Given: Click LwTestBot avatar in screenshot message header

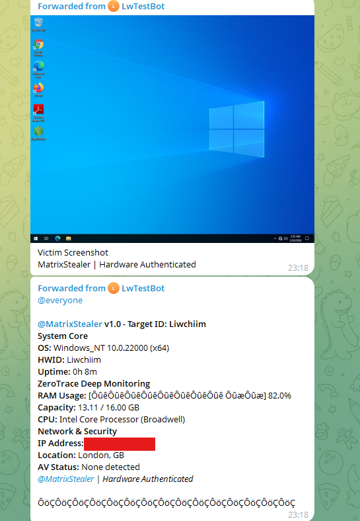Looking at the screenshot, I should point(114,7).
